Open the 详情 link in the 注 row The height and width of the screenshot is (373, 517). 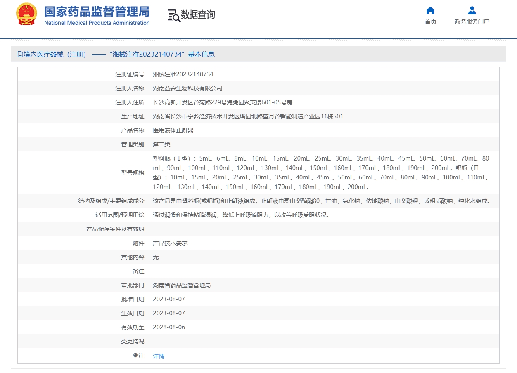[x=159, y=356]
